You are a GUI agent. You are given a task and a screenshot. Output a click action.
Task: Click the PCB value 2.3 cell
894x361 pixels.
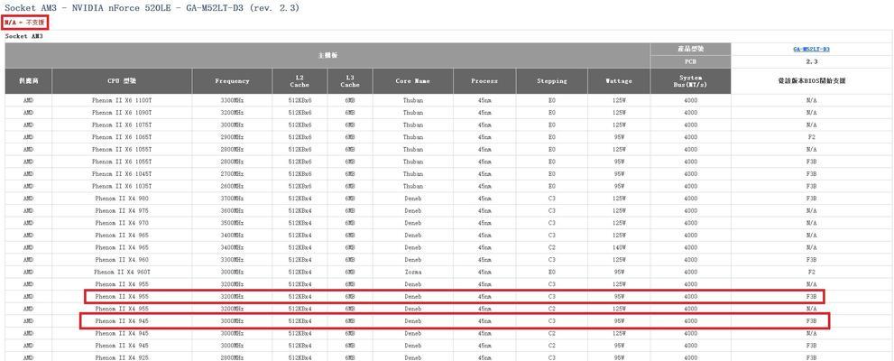pyautogui.click(x=812, y=61)
